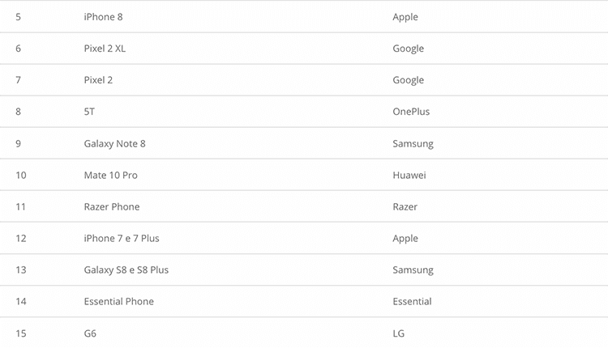The image size is (608, 348).
Task: Click the iPhone 8 model name
Action: [103, 17]
